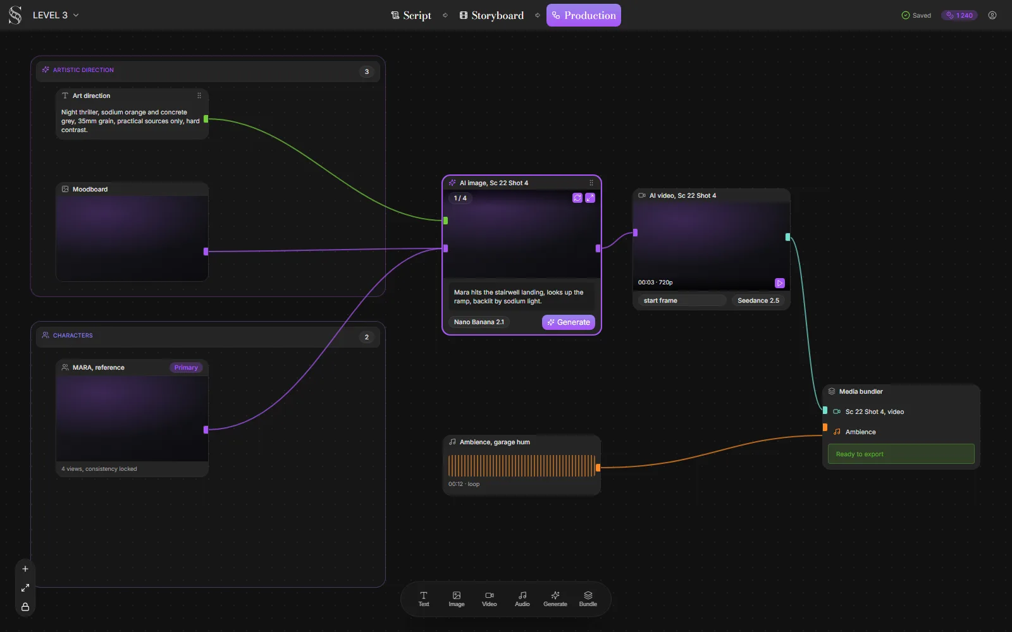Click the Generate button on AI image node
Image resolution: width=1012 pixels, height=632 pixels.
tap(569, 322)
